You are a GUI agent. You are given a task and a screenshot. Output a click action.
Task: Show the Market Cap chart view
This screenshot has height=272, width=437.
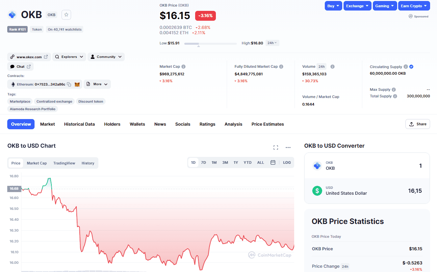37,163
